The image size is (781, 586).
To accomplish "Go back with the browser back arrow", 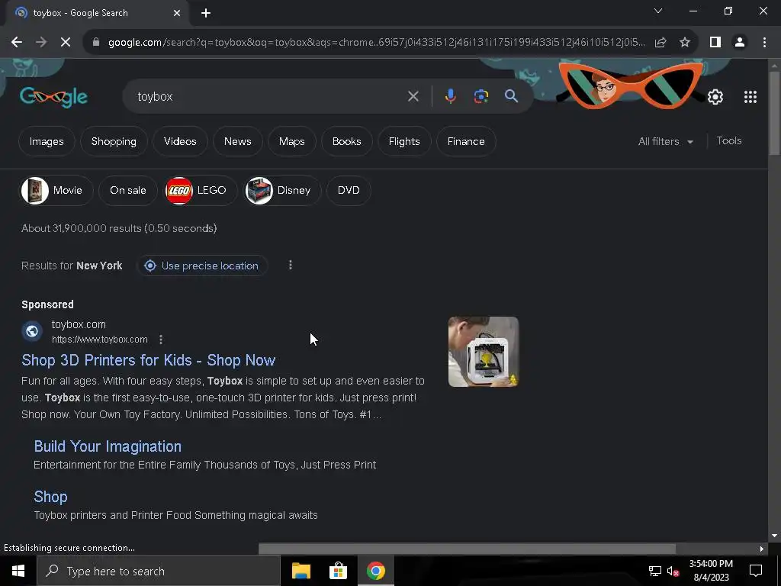I will pos(17,43).
